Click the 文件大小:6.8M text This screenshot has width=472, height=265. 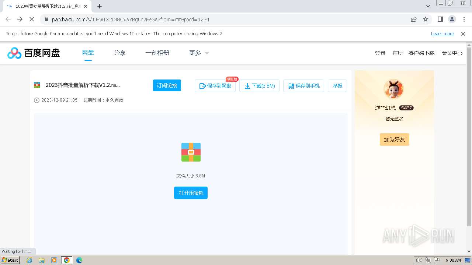tap(191, 176)
